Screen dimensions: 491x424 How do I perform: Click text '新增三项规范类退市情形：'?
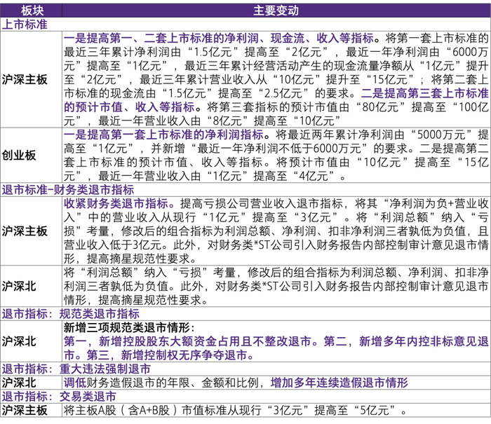pos(130,327)
